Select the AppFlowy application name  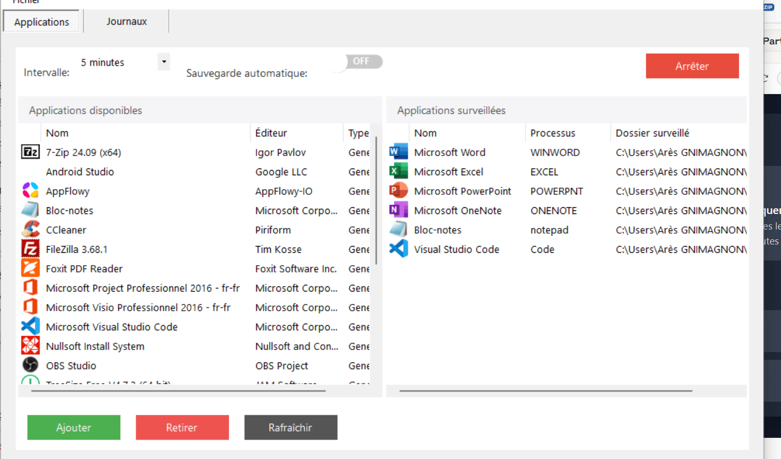coord(68,191)
